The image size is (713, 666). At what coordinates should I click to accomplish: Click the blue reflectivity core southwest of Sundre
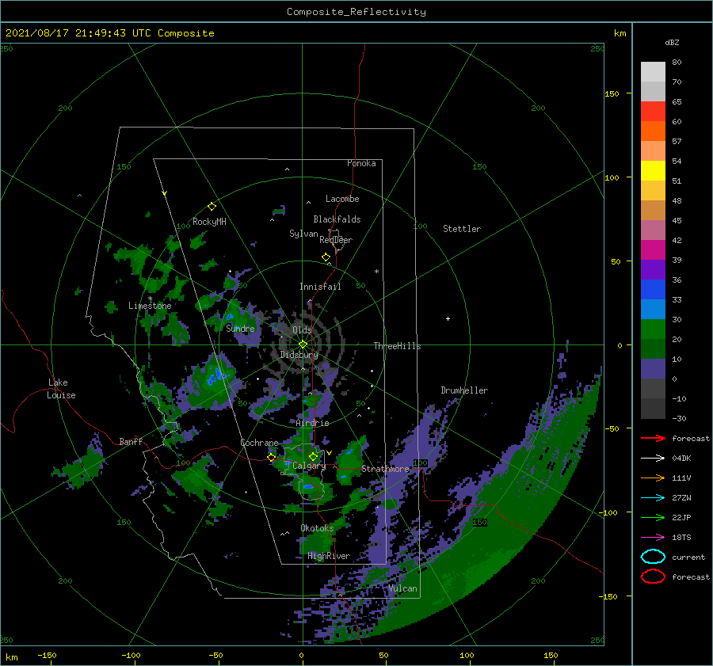[215, 376]
